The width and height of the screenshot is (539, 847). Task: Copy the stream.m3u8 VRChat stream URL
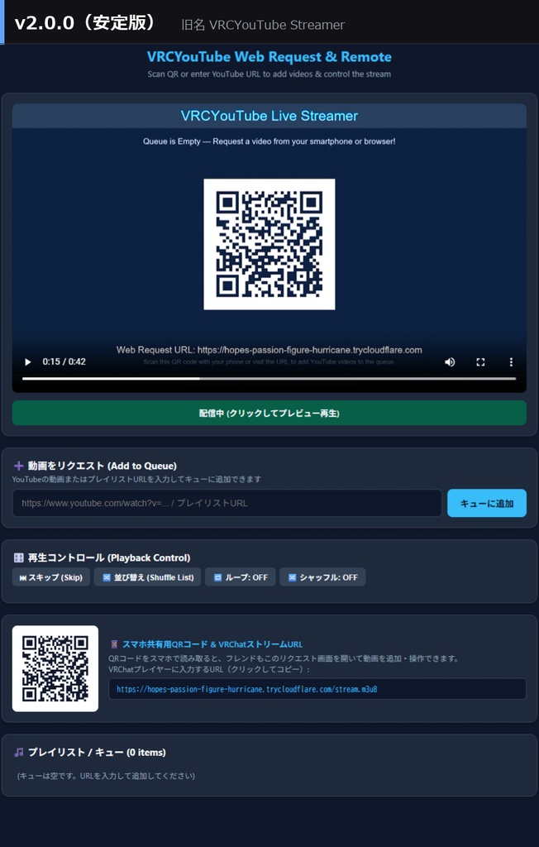[317, 689]
